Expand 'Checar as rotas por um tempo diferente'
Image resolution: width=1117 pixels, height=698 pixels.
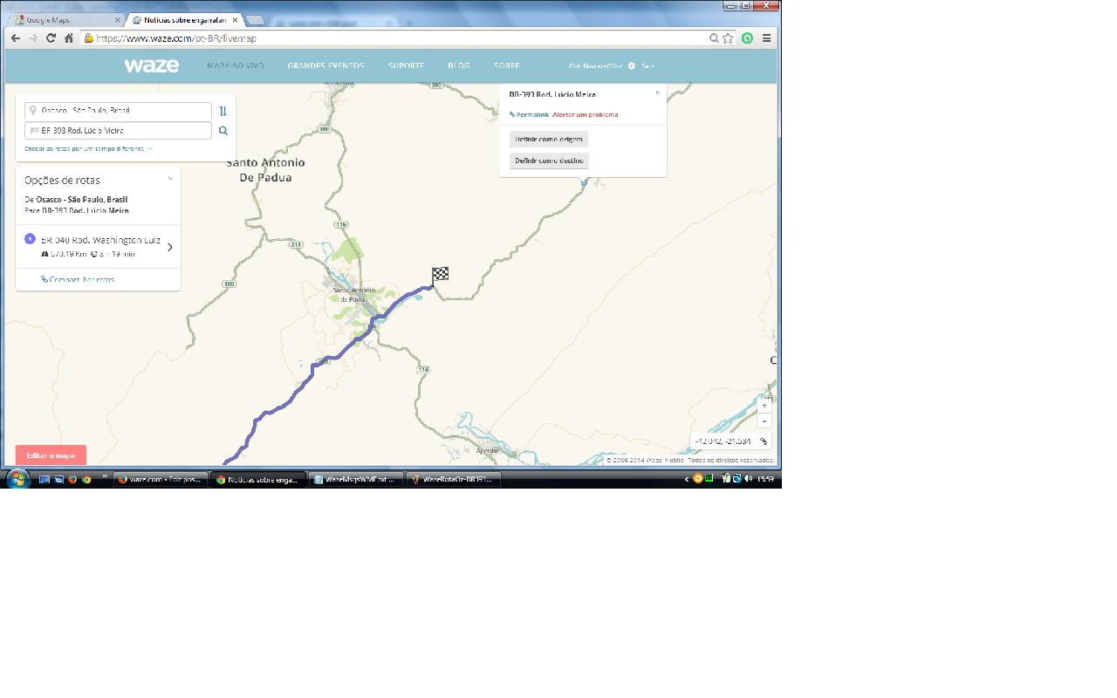pos(87,149)
